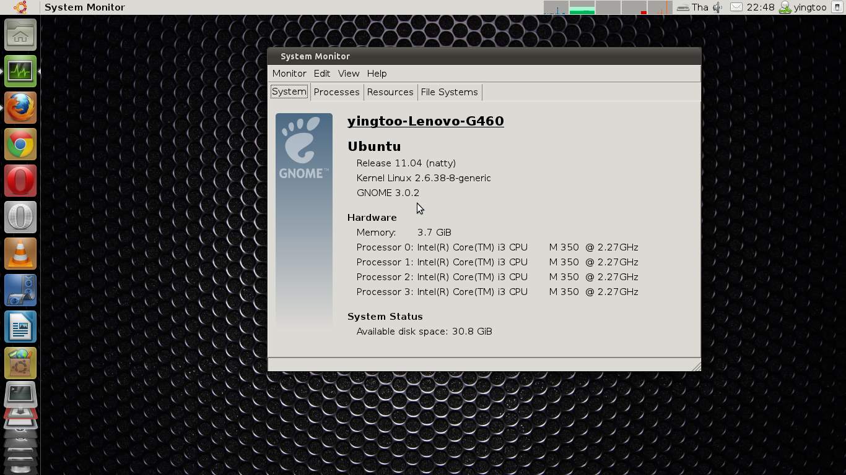This screenshot has height=475, width=846.
Task: Click the Available disk space 30.8 GiB line
Action: (424, 332)
